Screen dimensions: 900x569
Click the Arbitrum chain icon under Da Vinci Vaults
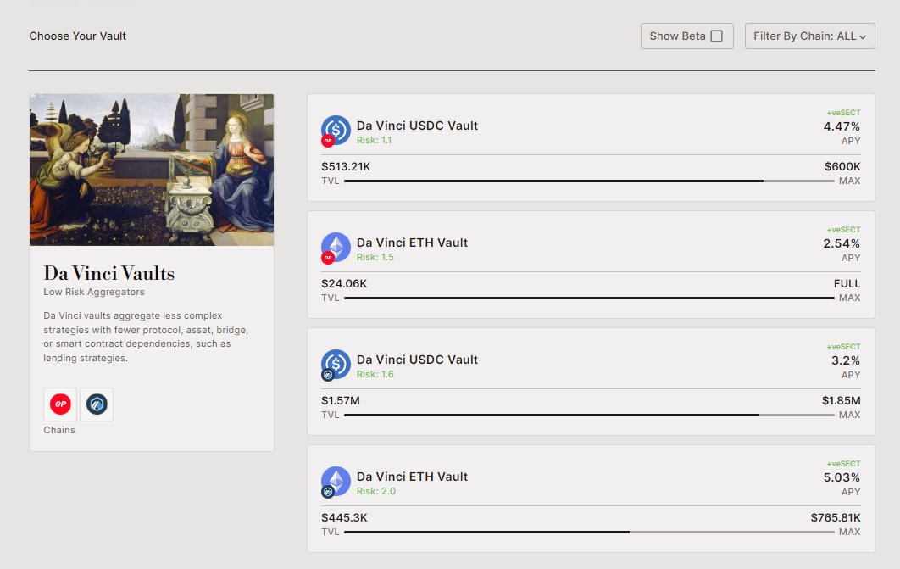[x=97, y=404]
